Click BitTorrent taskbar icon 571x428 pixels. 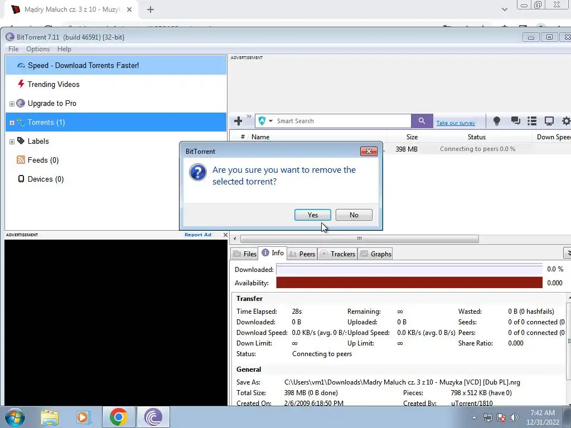point(153,417)
